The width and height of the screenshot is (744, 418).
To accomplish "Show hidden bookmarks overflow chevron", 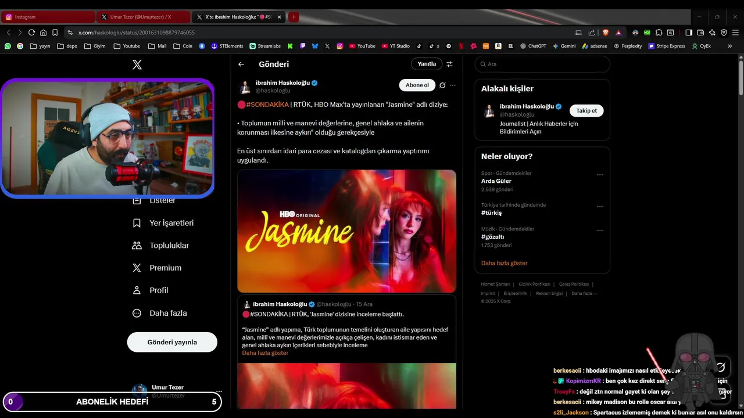I will [x=730, y=46].
